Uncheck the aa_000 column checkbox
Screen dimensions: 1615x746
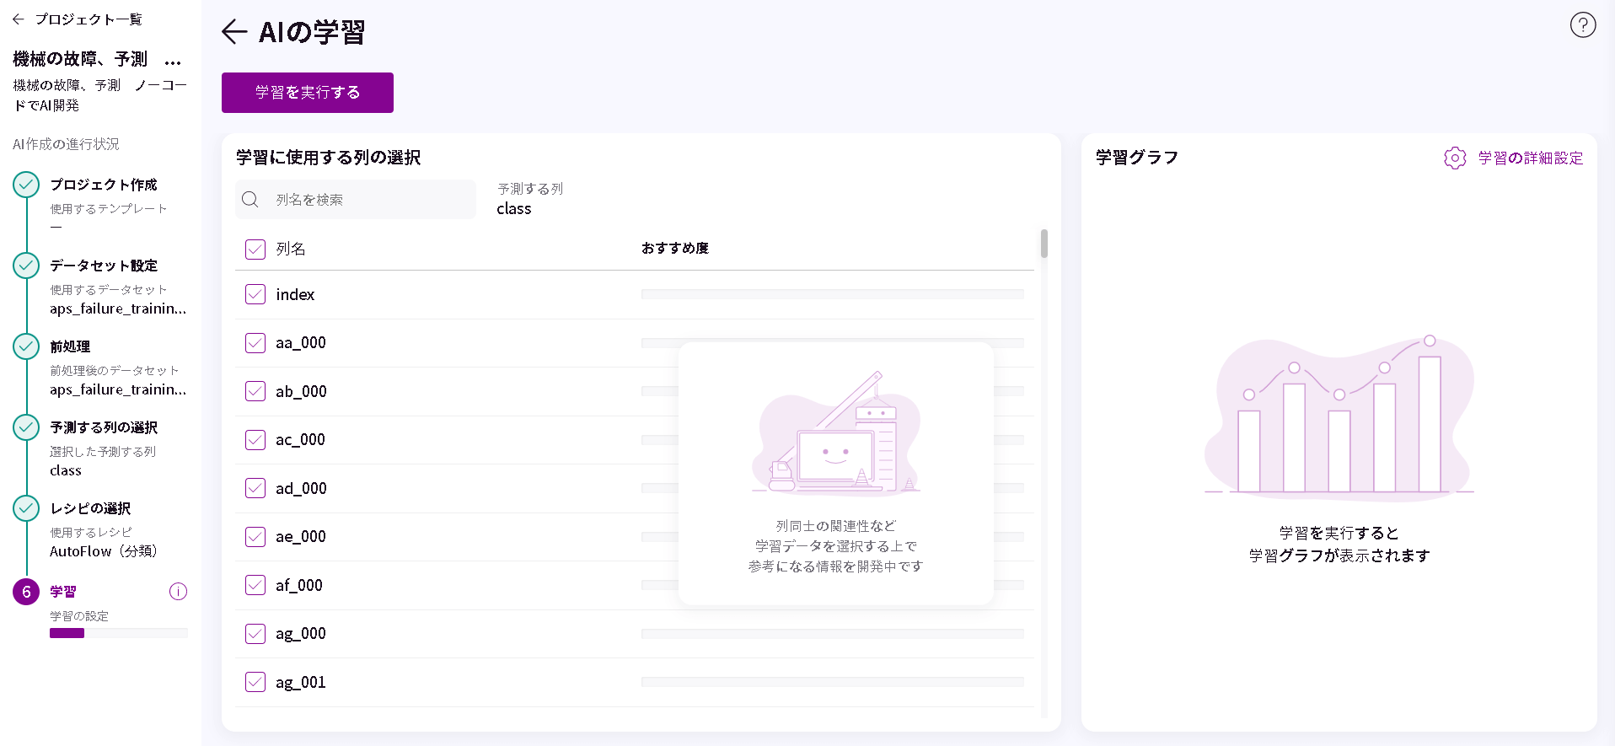(255, 343)
